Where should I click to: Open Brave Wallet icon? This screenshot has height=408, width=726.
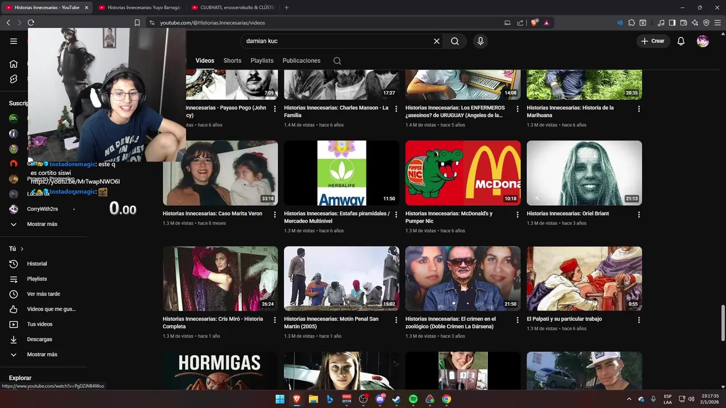click(683, 23)
